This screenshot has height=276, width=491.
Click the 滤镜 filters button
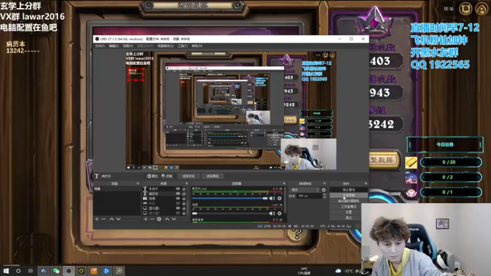coord(167,176)
